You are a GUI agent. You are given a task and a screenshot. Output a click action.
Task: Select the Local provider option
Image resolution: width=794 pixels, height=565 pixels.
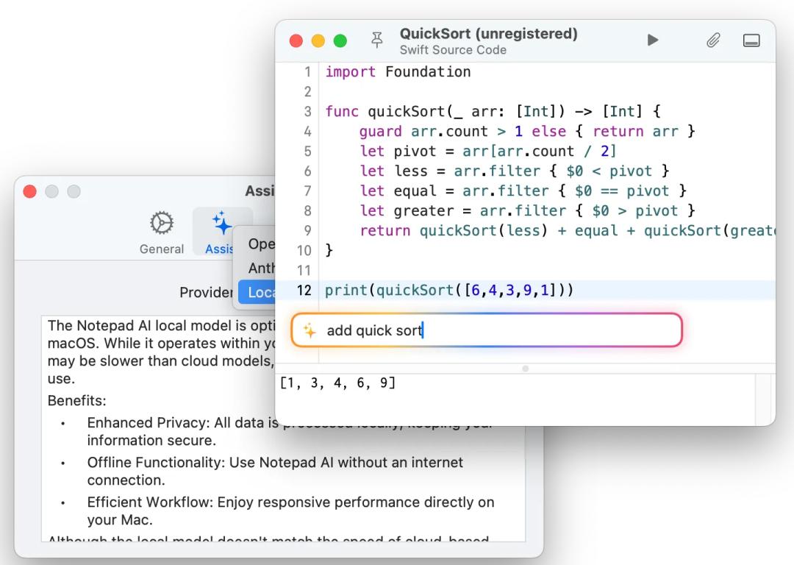(262, 292)
